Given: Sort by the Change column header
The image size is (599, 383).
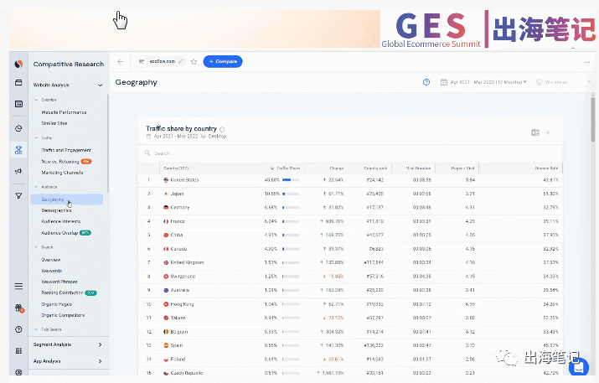Looking at the screenshot, I should [337, 168].
